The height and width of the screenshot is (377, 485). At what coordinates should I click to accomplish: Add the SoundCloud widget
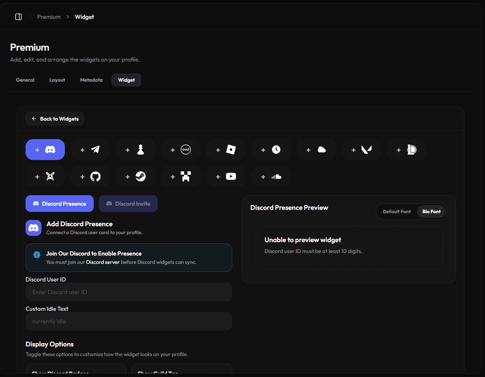point(271,176)
